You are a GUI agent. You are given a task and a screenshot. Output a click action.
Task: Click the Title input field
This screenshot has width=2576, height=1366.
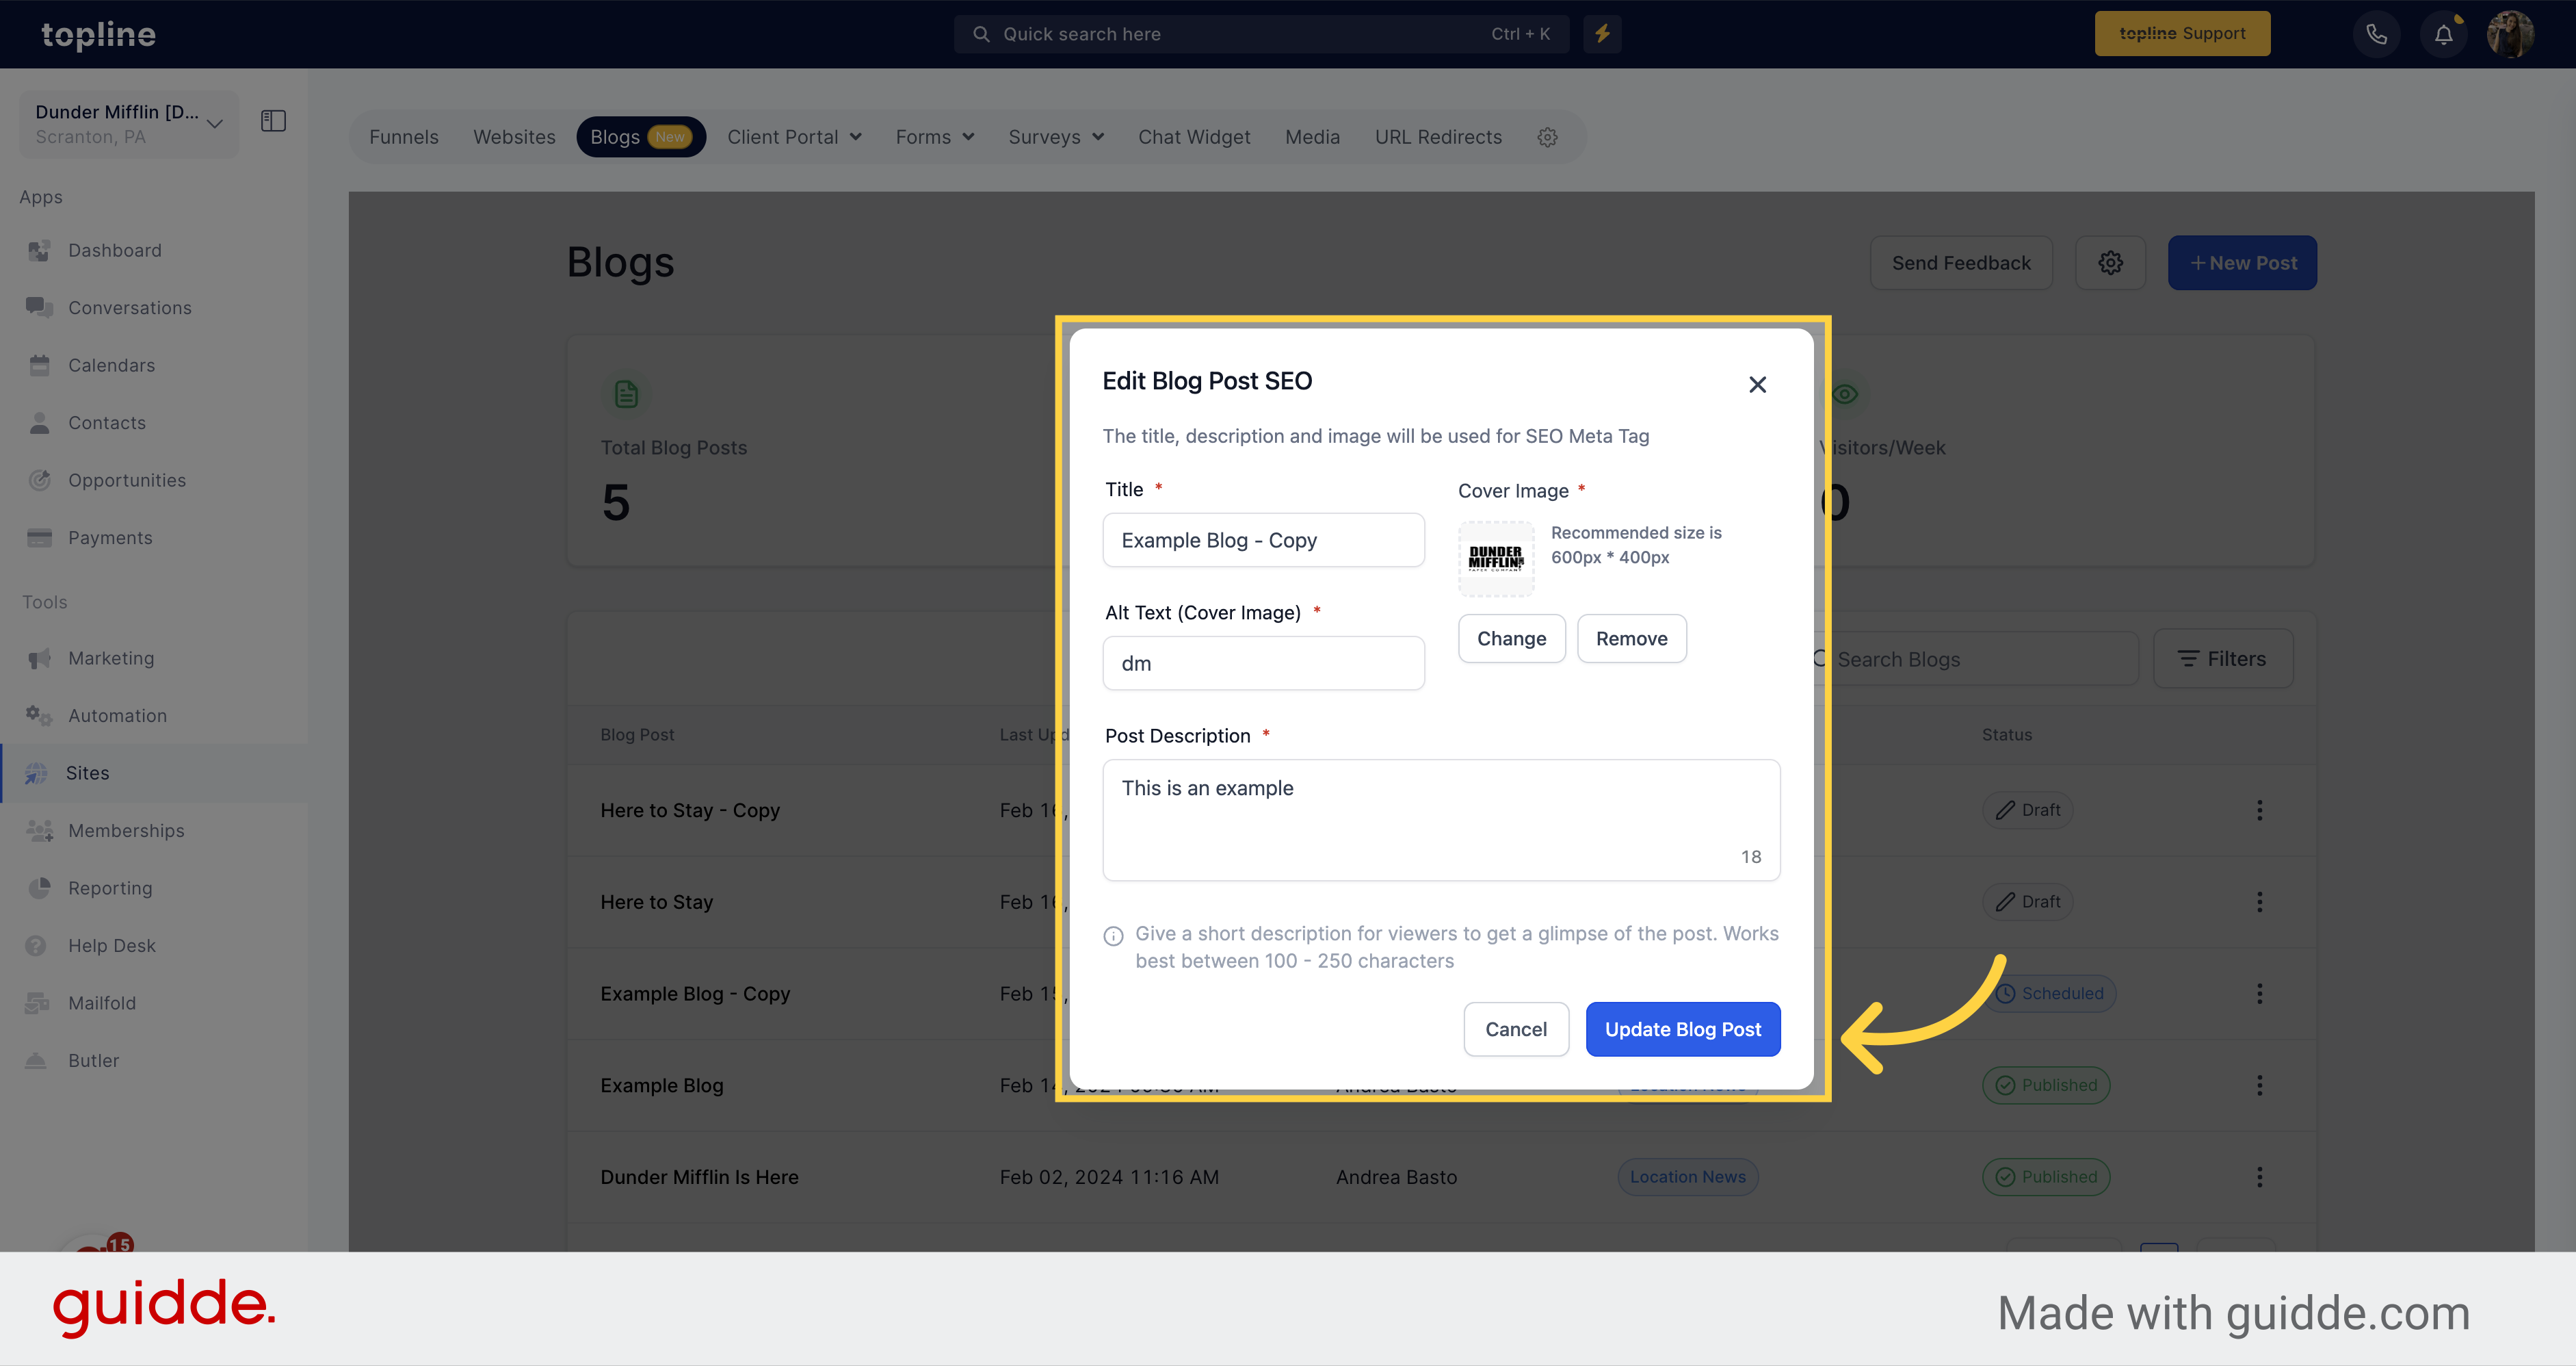tap(1263, 541)
